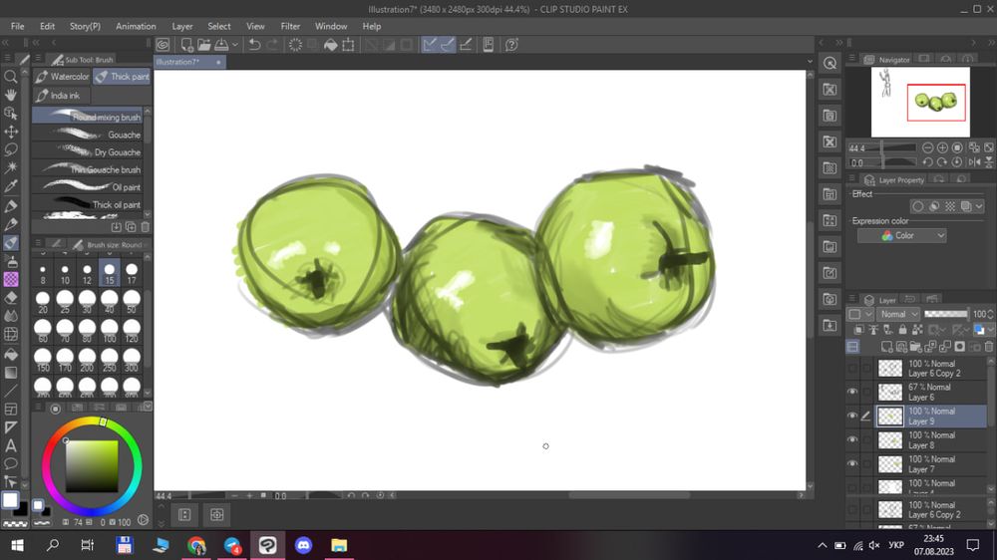
Task: Choose the Dry Gouache brush
Action: pos(88,151)
